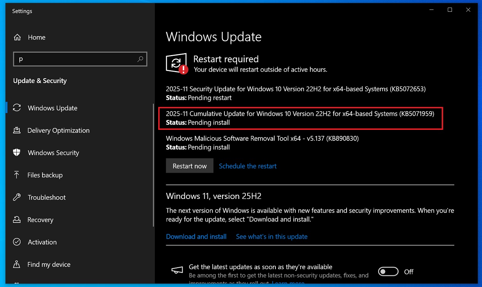Open Recovery using its sidebar icon

pos(17,219)
